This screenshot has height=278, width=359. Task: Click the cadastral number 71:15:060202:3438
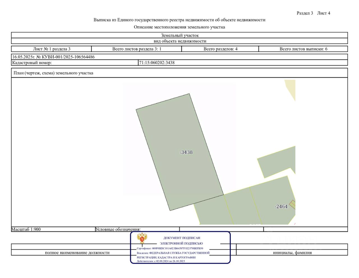[157, 63]
